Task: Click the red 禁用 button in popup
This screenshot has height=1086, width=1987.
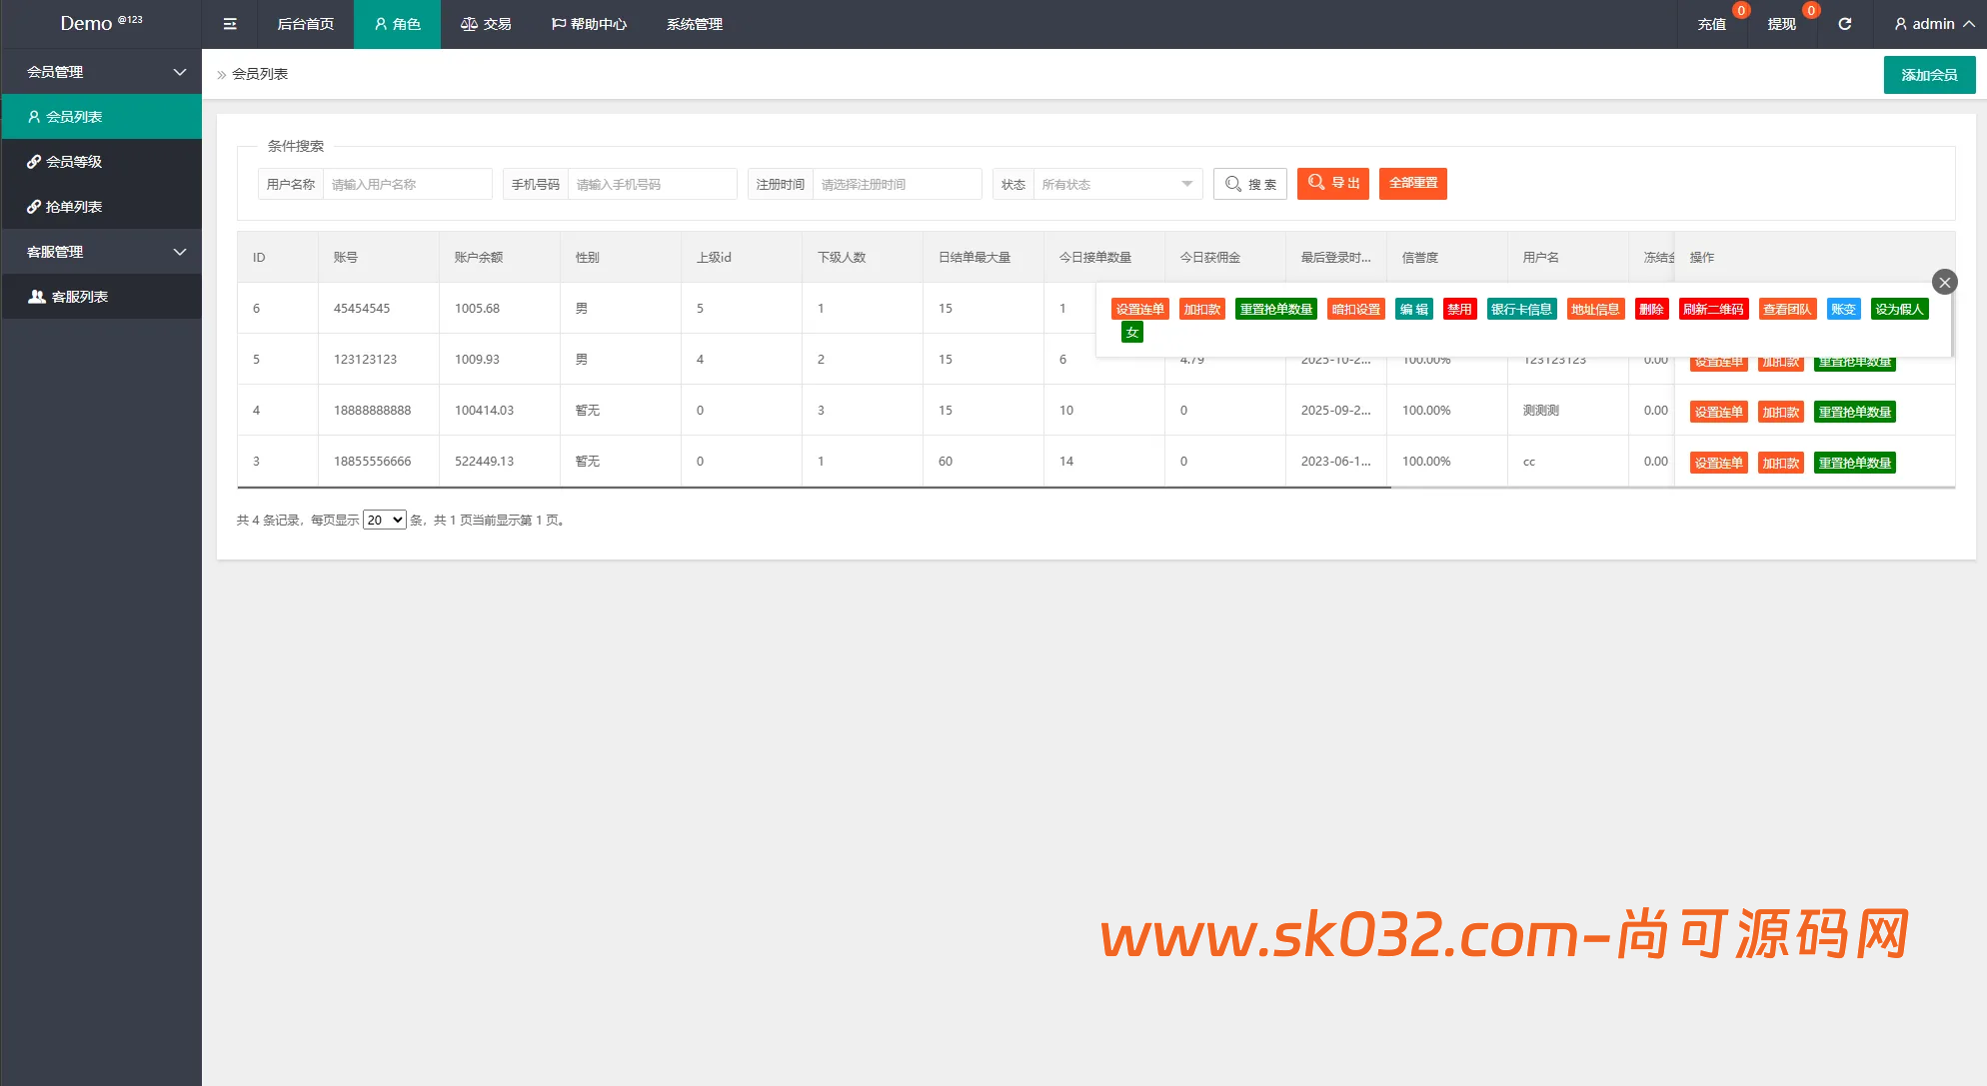Action: click(1459, 310)
